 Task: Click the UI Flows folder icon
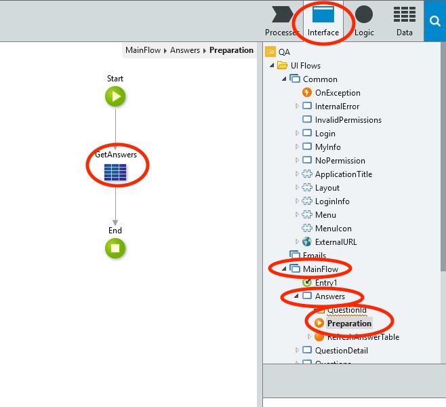[282, 66]
